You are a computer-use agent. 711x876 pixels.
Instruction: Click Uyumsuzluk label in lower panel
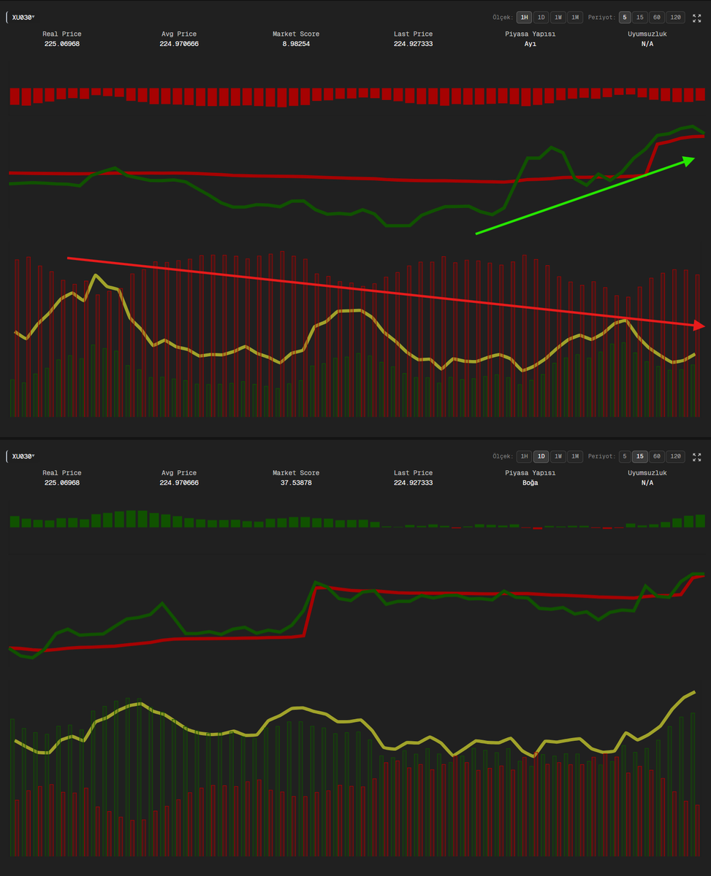tap(647, 473)
